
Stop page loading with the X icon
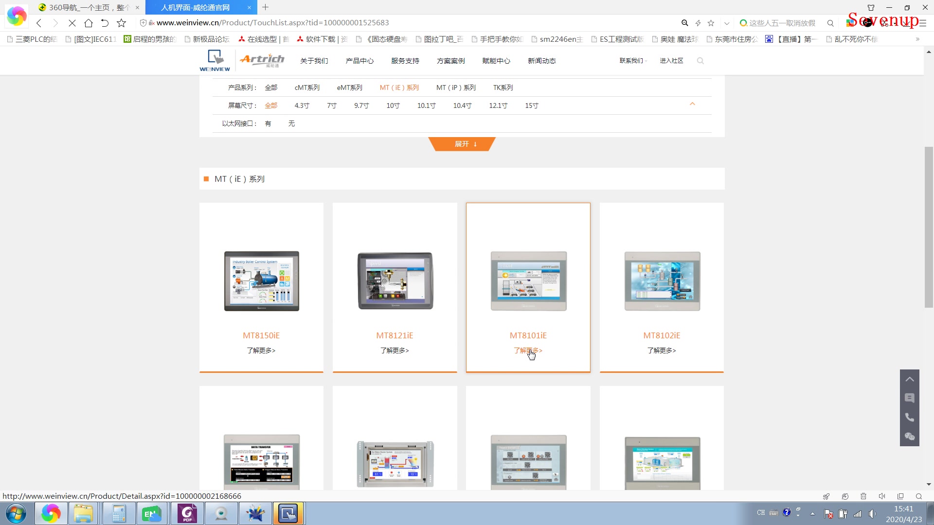pos(72,23)
